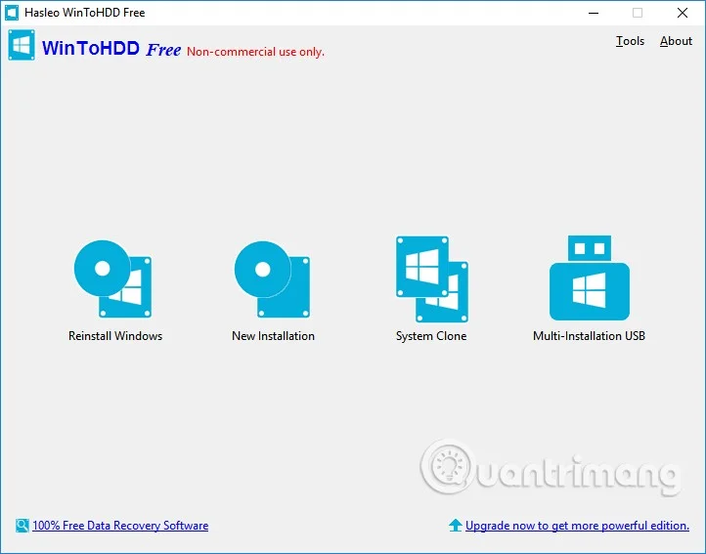The height and width of the screenshot is (554, 706).
Task: Click the magnifier icon beside Data Recovery link
Action: pos(22,526)
